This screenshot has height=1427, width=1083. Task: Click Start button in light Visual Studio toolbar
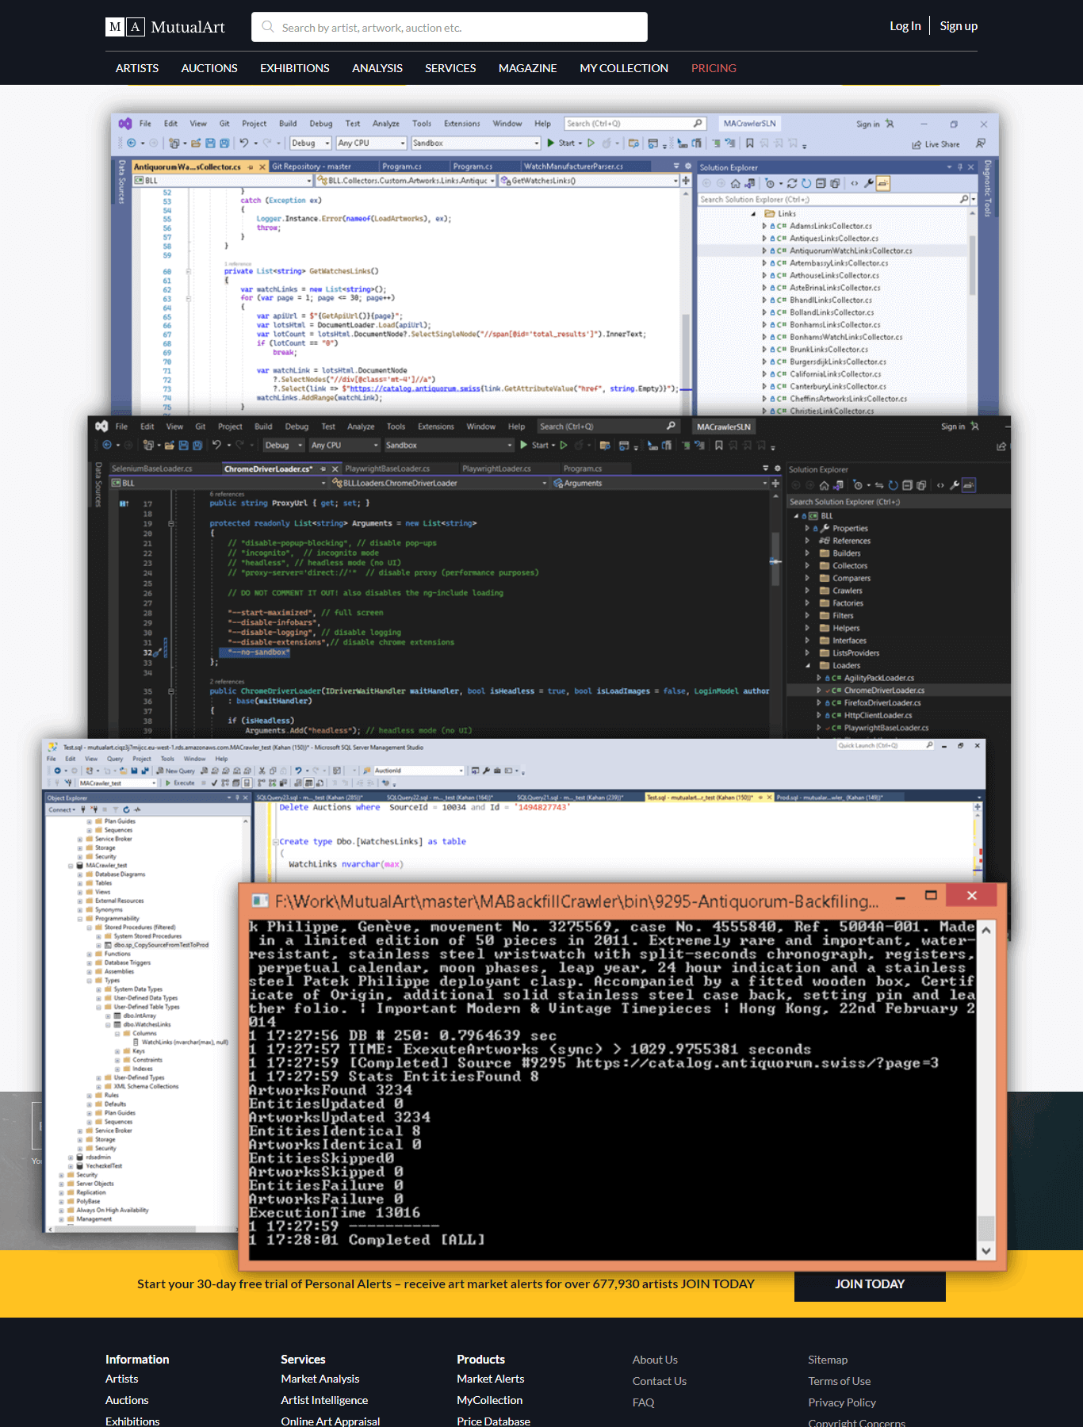(x=564, y=143)
